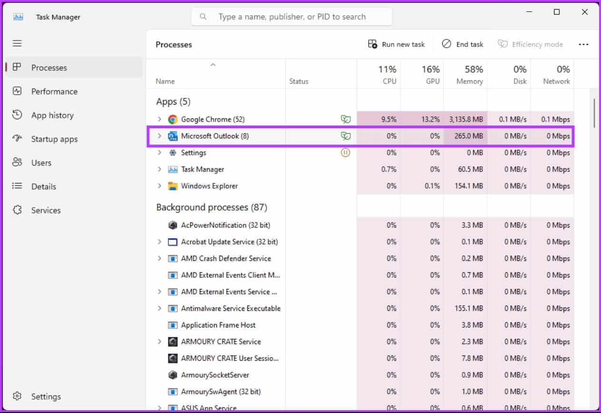
Task: Click the Application Frame Host icon
Action: coord(173,325)
